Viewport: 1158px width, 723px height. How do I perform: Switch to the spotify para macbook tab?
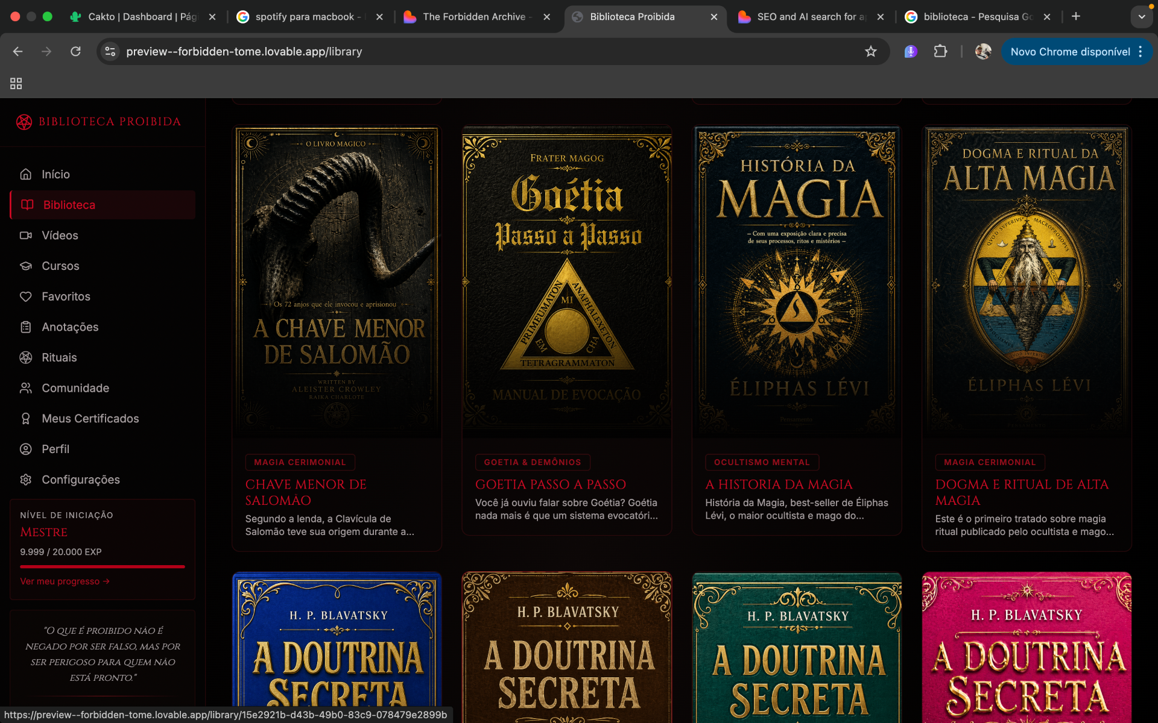(309, 17)
